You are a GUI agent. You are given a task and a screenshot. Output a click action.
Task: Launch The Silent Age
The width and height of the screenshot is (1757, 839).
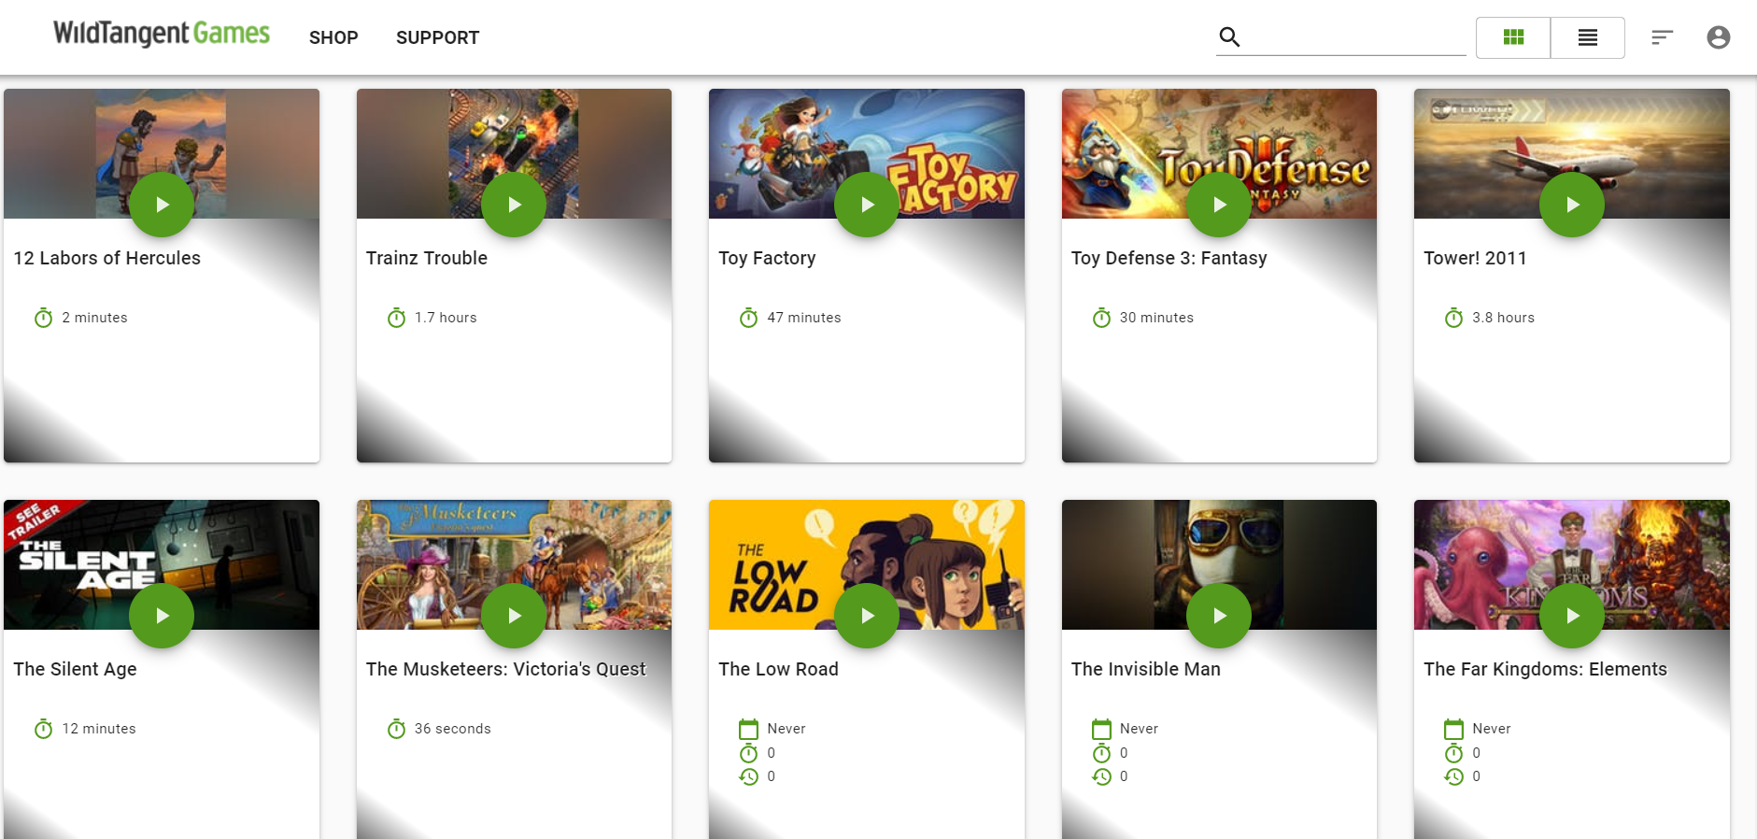(x=162, y=616)
